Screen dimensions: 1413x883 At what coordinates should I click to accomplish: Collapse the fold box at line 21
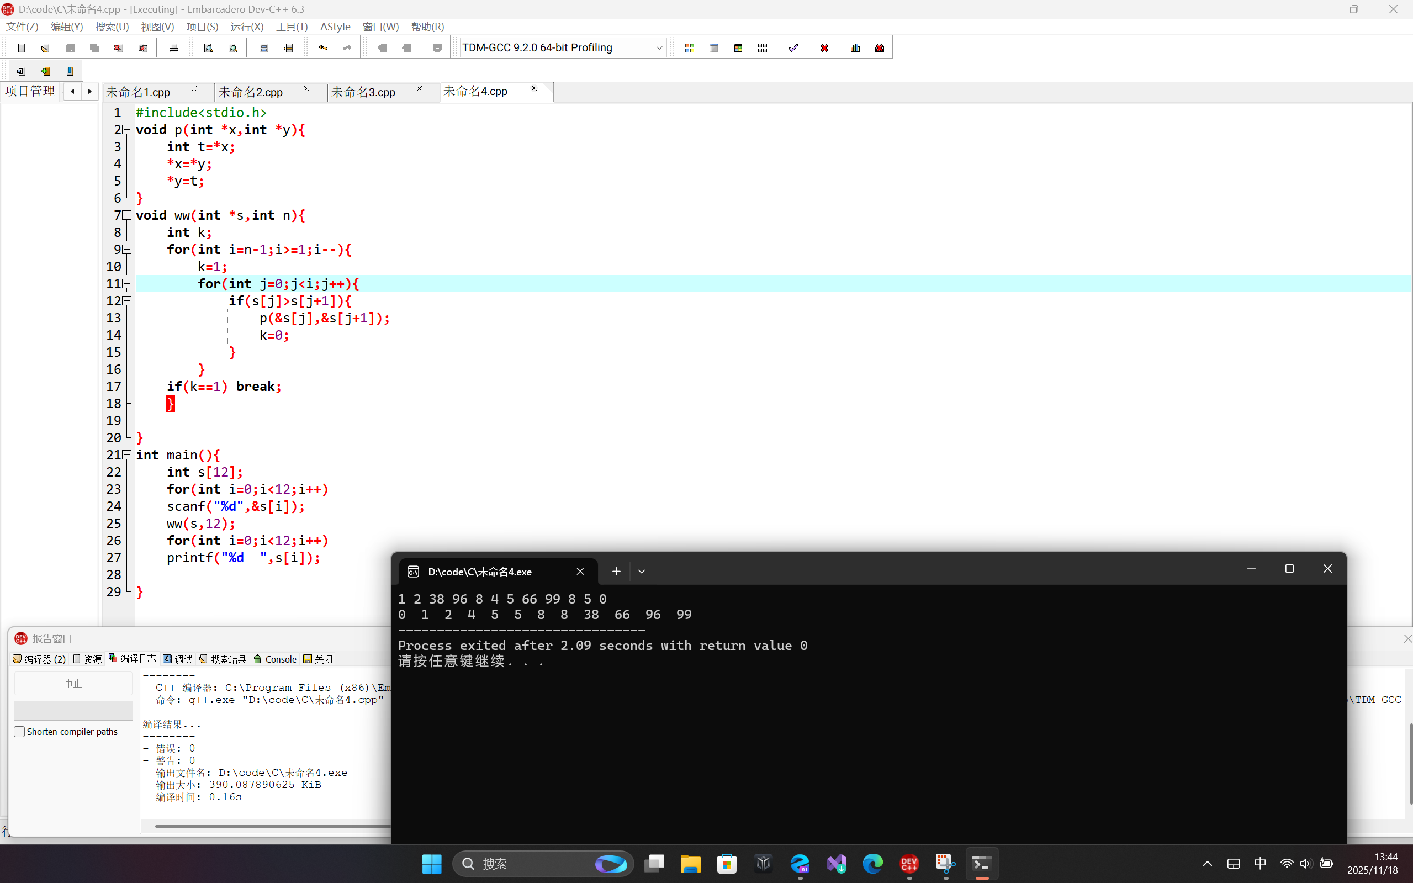pyautogui.click(x=126, y=455)
